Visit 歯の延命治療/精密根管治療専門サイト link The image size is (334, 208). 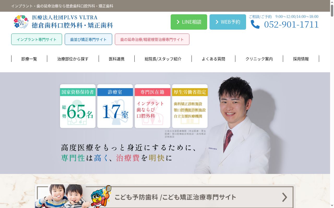coord(152,39)
